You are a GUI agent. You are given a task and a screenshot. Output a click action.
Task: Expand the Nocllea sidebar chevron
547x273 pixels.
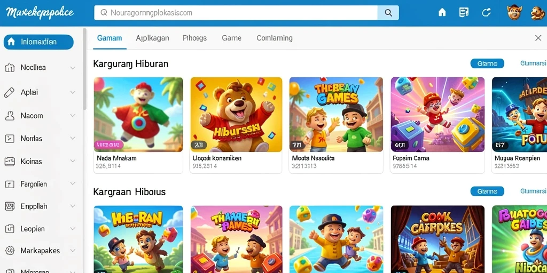click(73, 68)
